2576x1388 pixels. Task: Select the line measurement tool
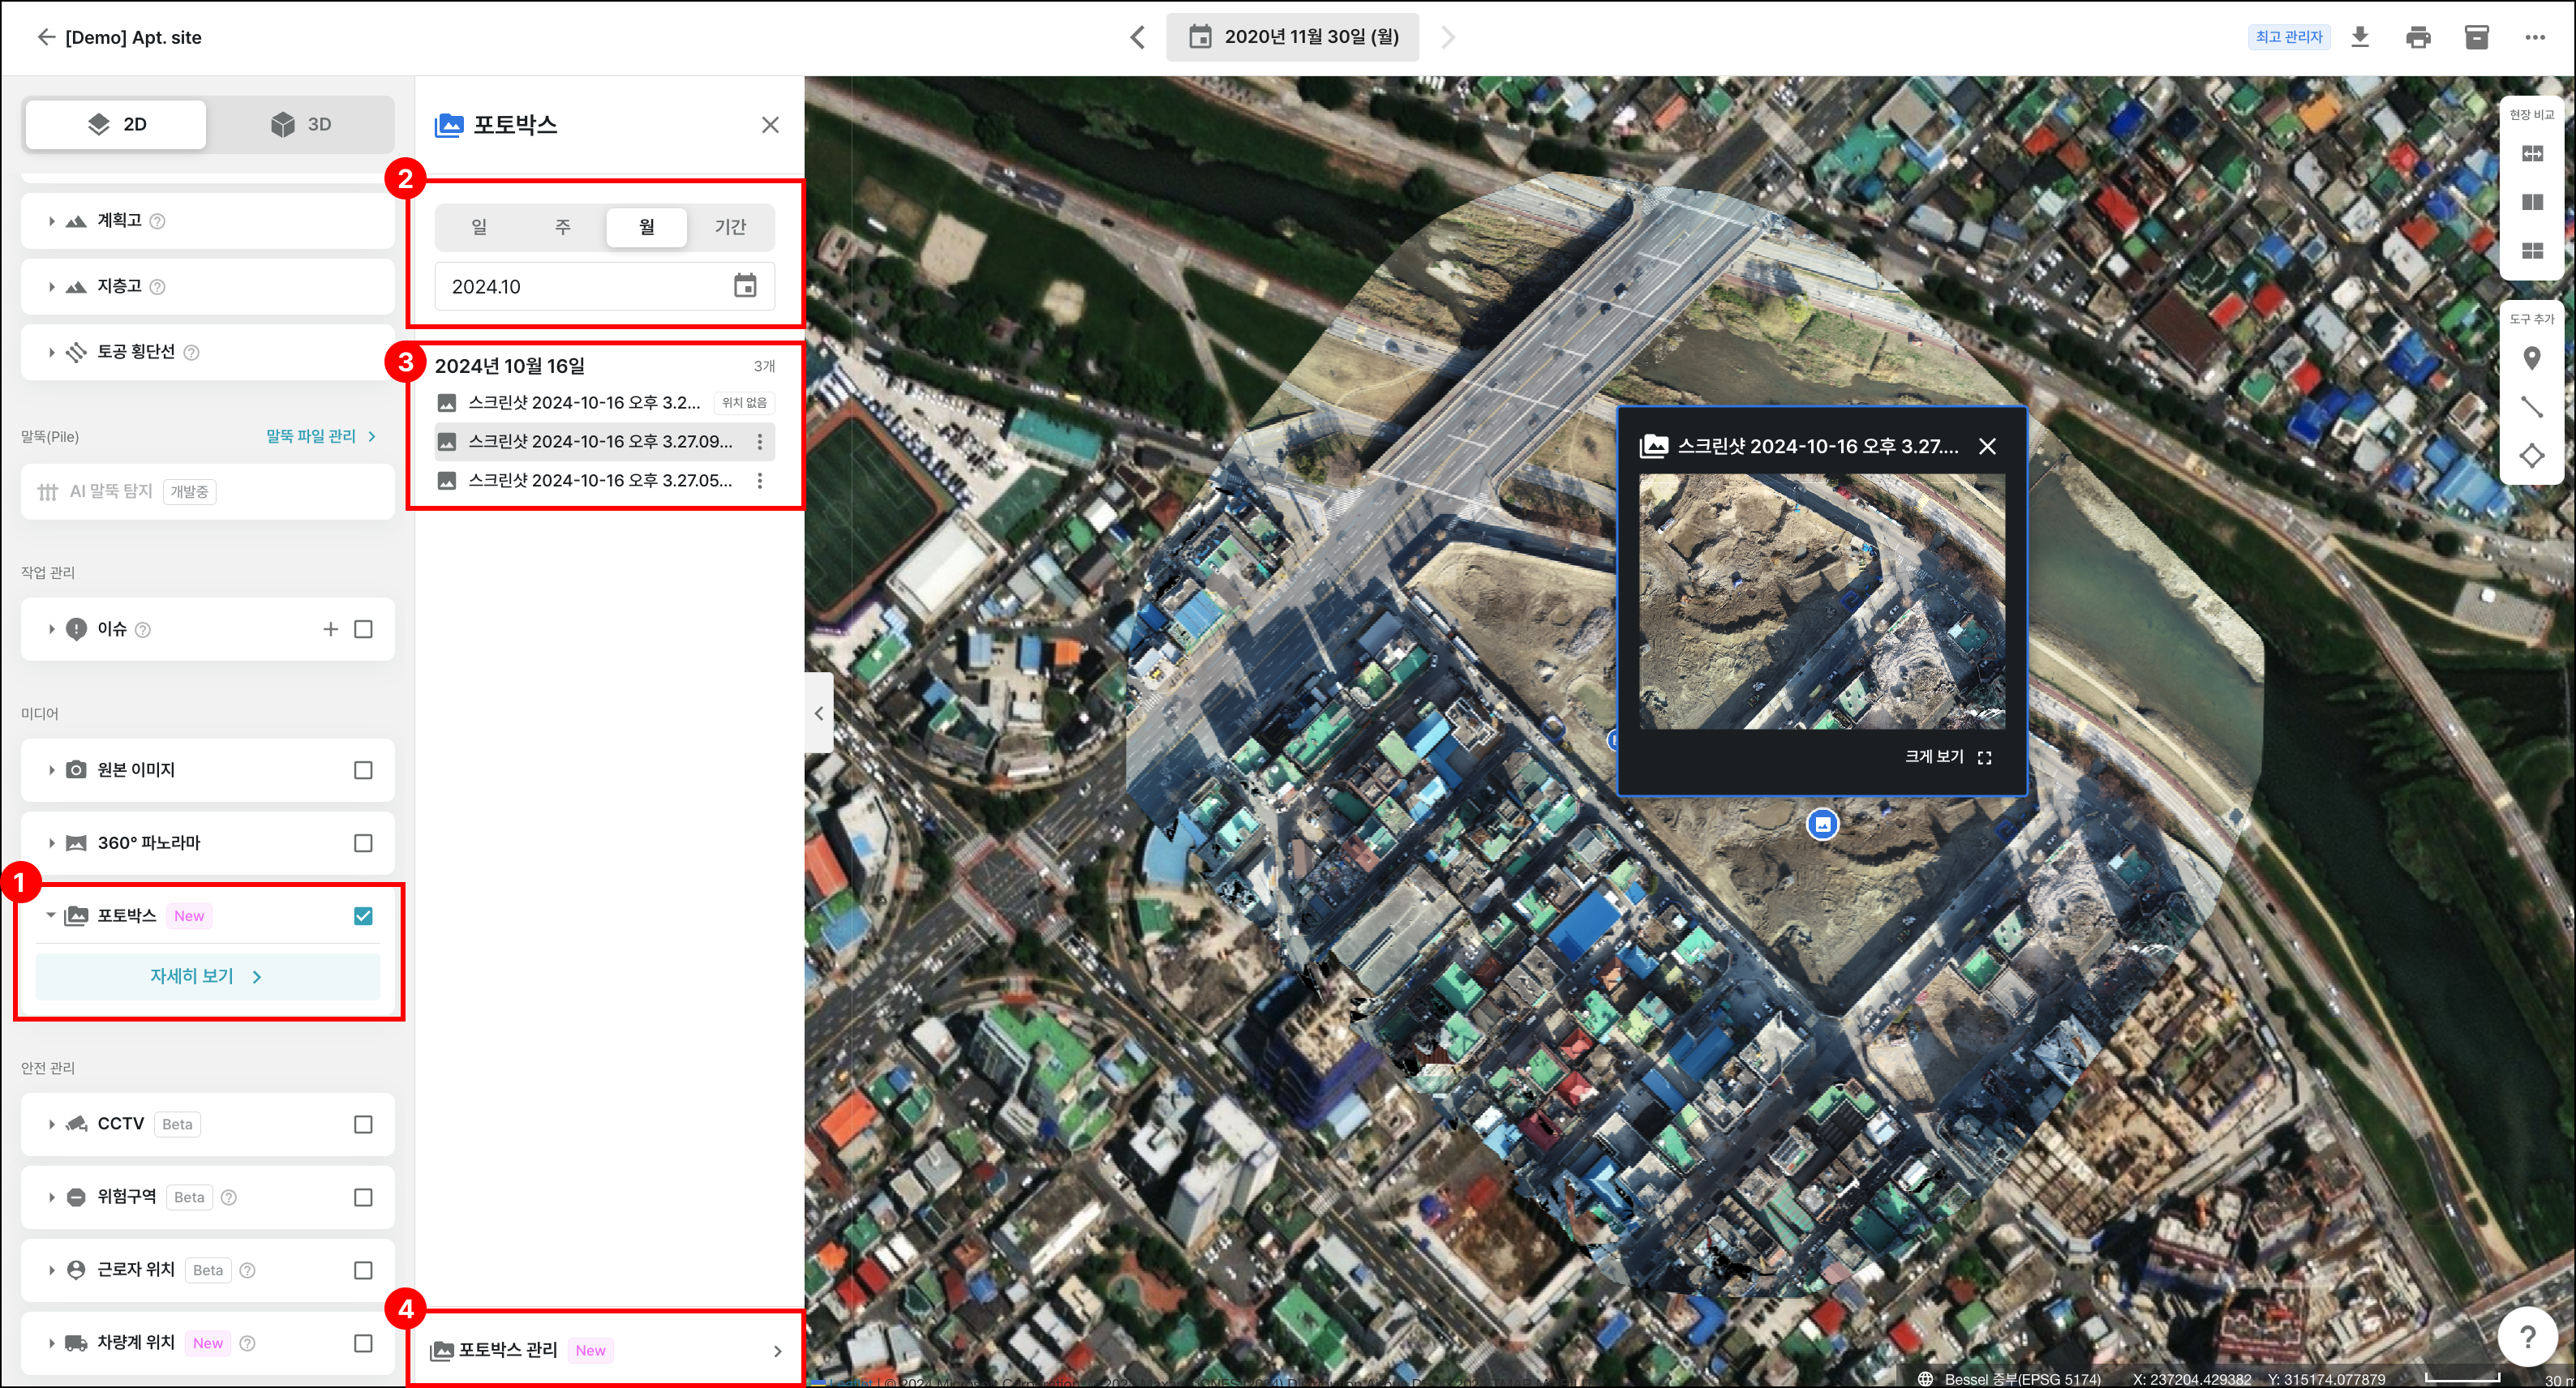(2532, 407)
